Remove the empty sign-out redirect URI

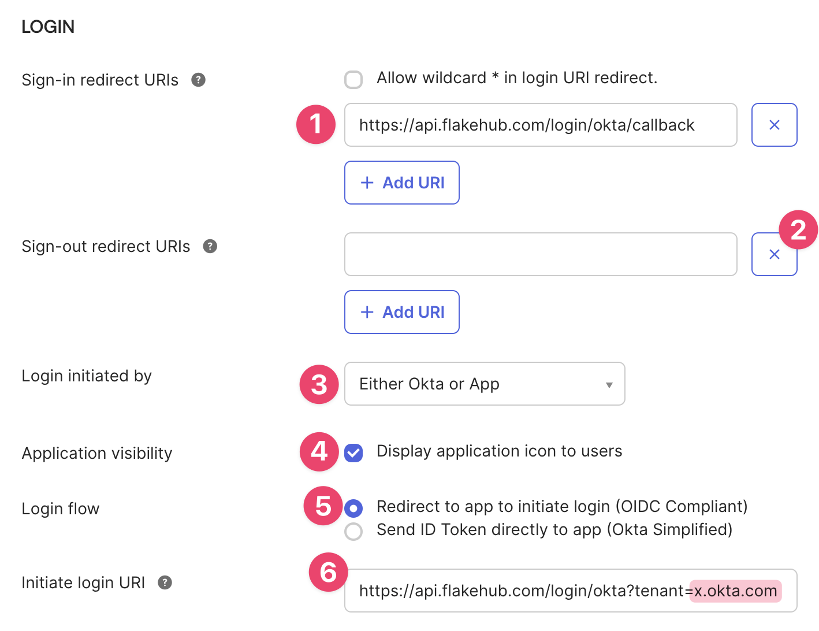(774, 255)
